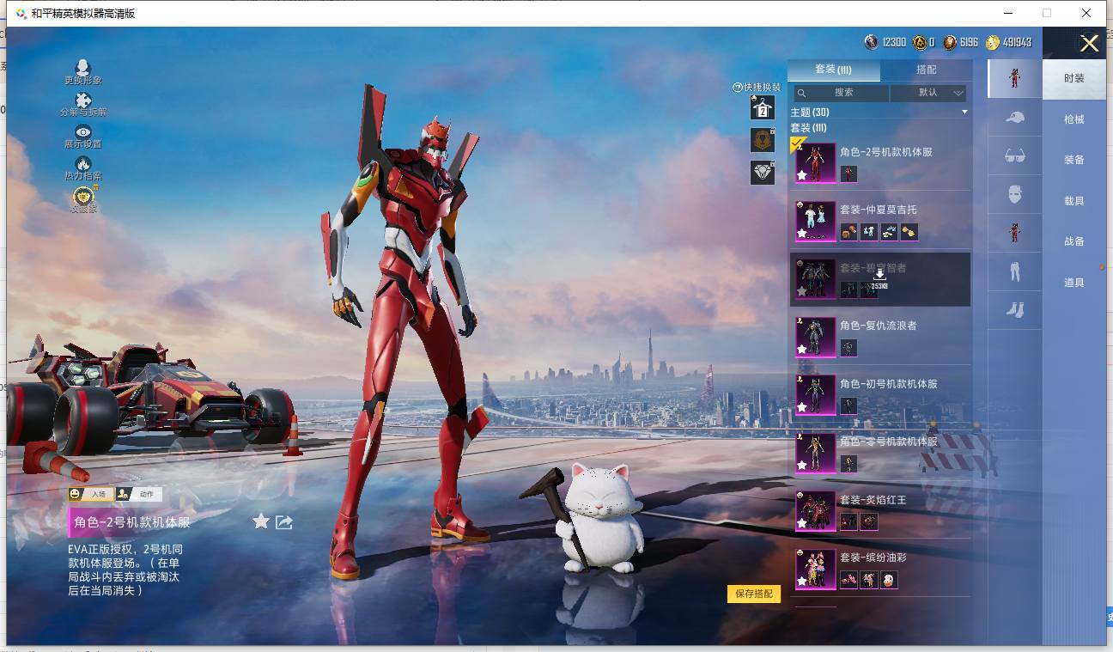Select the shoes category icon
The width and height of the screenshot is (1113, 652).
click(x=1014, y=310)
